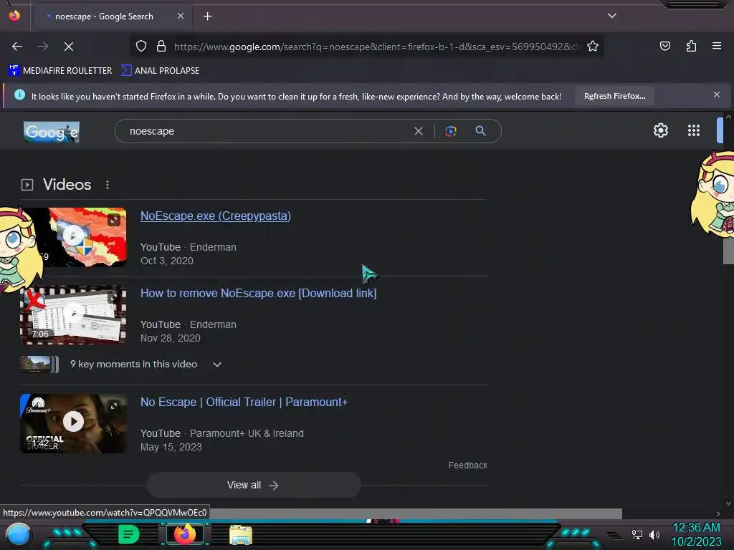Open the Firefox hamburger menu
The width and height of the screenshot is (734, 550).
[717, 46]
